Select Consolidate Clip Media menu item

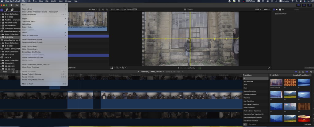tap(32, 52)
